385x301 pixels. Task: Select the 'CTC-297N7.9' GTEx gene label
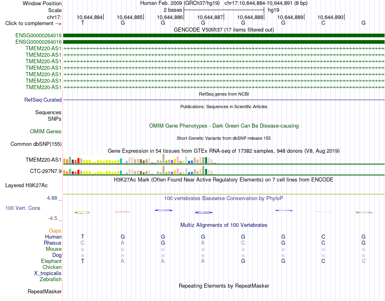point(46,171)
